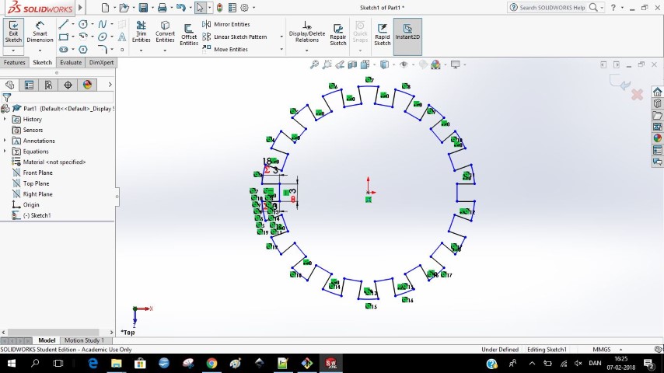664x373 pixels.
Task: Open the DimXpertManager tab
Action: point(68,85)
